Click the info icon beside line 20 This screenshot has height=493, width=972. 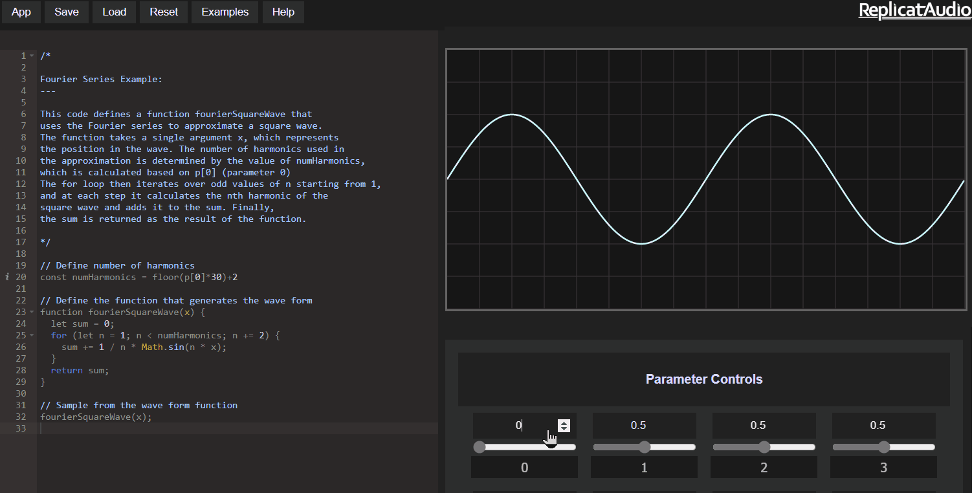6,277
